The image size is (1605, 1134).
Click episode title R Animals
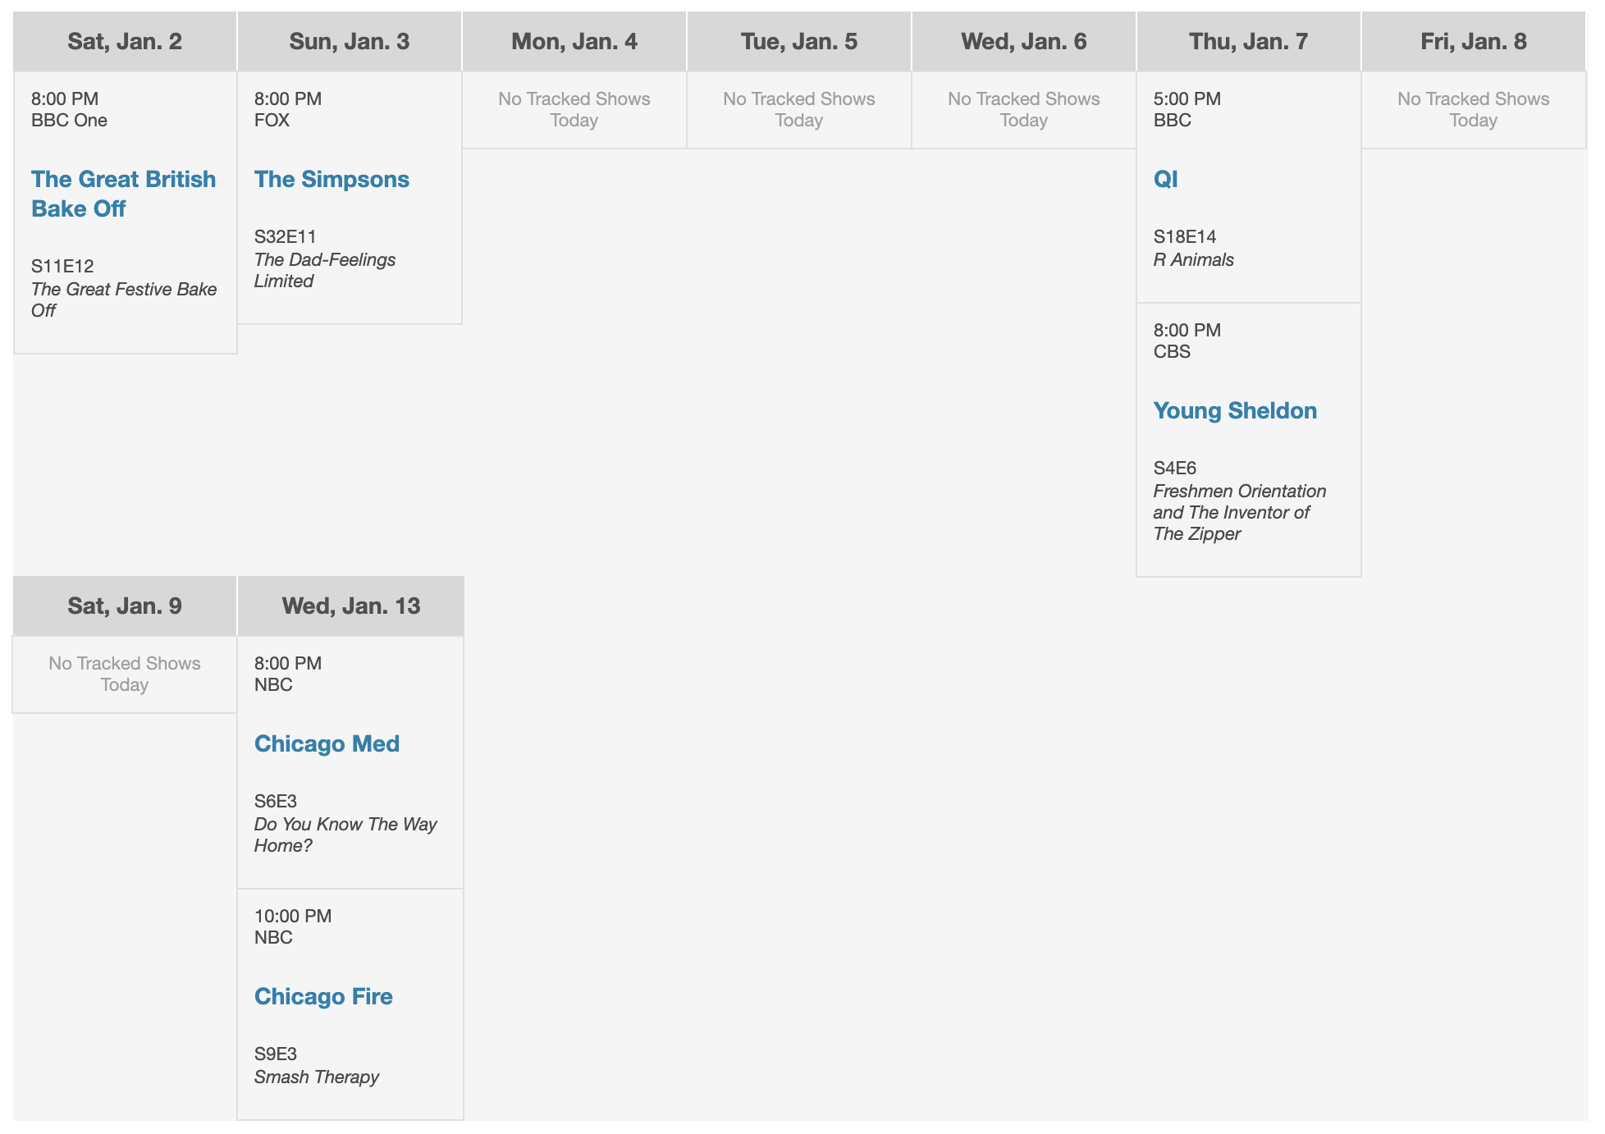click(1193, 259)
